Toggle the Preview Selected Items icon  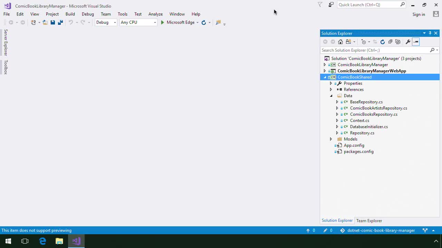416,42
